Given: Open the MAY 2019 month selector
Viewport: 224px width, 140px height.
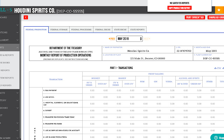Looking at the screenshot, I should [x=129, y=39].
